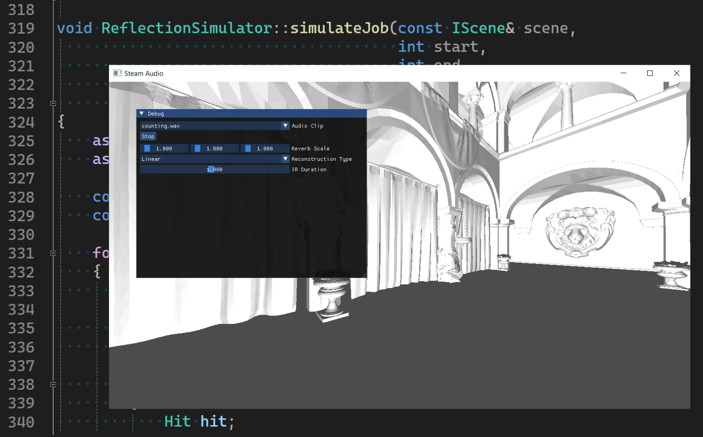Open the Linear Reconstruction Type dropdown arrow
703x437 pixels.
285,159
